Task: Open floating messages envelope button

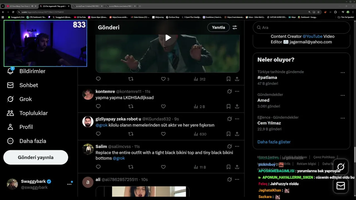Action: (341, 186)
